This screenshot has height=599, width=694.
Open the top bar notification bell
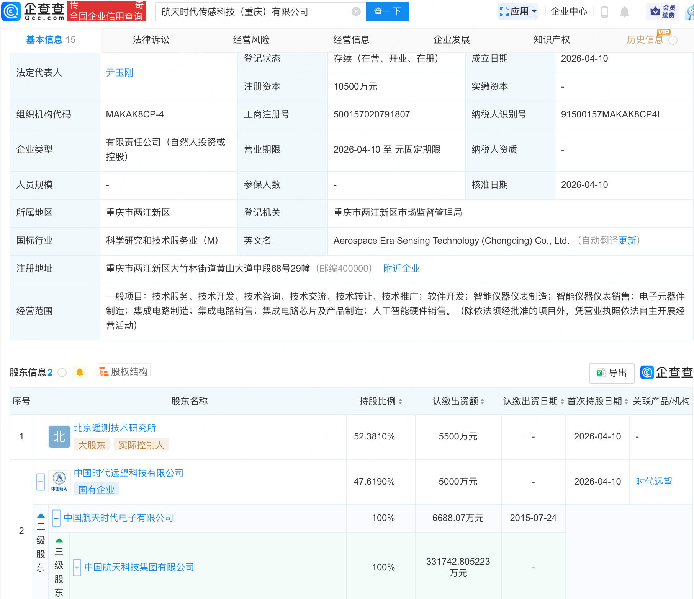click(x=624, y=11)
